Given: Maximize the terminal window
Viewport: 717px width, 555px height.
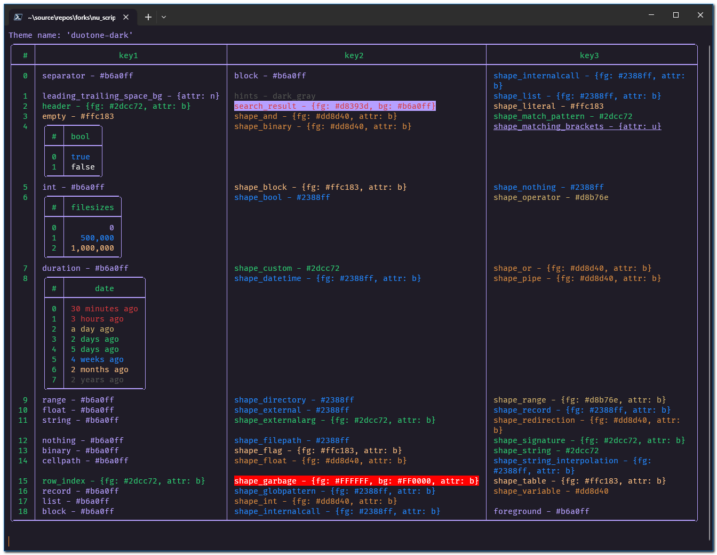Looking at the screenshot, I should click(676, 15).
